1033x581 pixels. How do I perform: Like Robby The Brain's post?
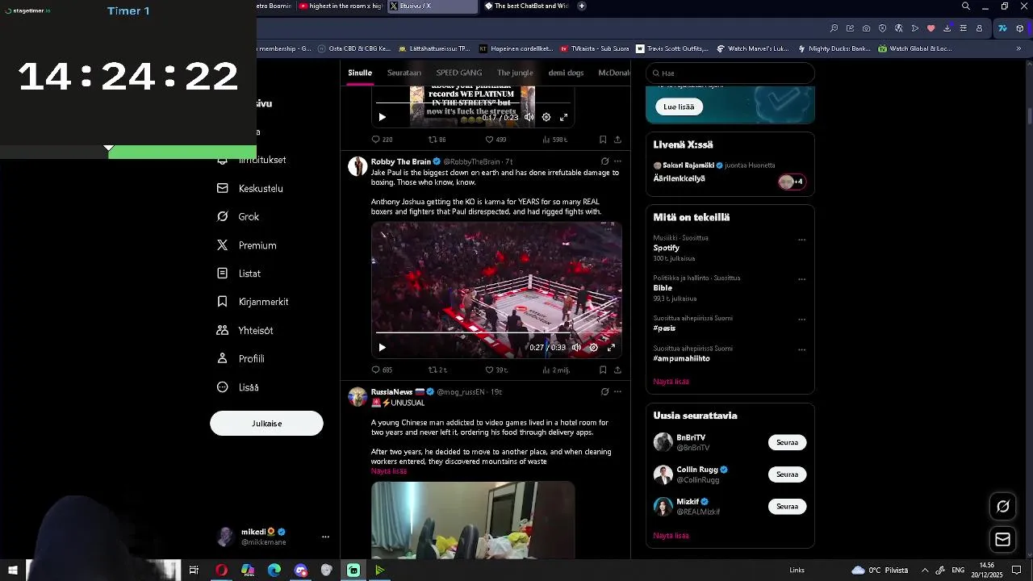(x=496, y=370)
